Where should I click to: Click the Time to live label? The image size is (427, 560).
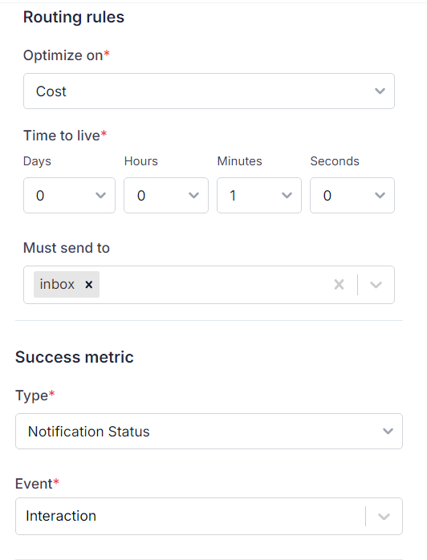(x=62, y=136)
